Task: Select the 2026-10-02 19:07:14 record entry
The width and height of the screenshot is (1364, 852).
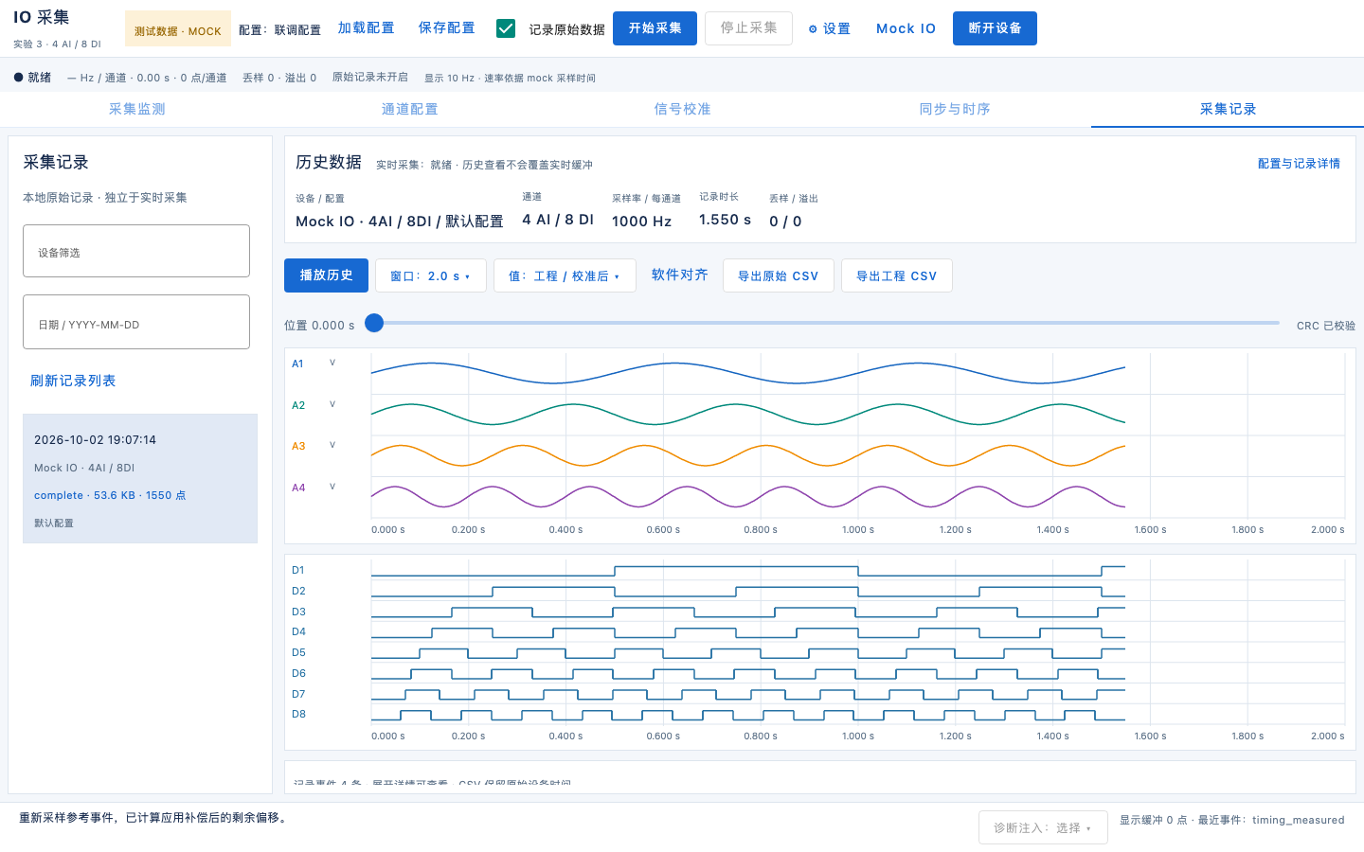Action: point(140,478)
